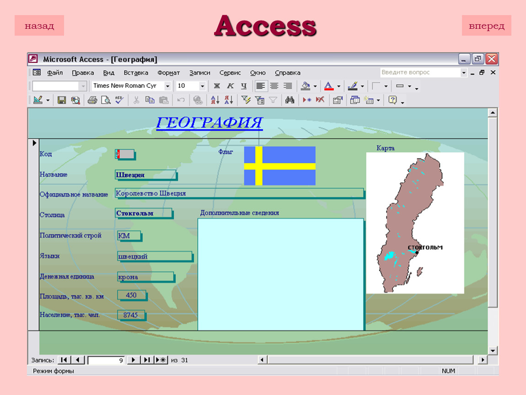Click the Undo arrow icon
Image resolution: width=526 pixels, height=395 pixels.
[x=181, y=100]
